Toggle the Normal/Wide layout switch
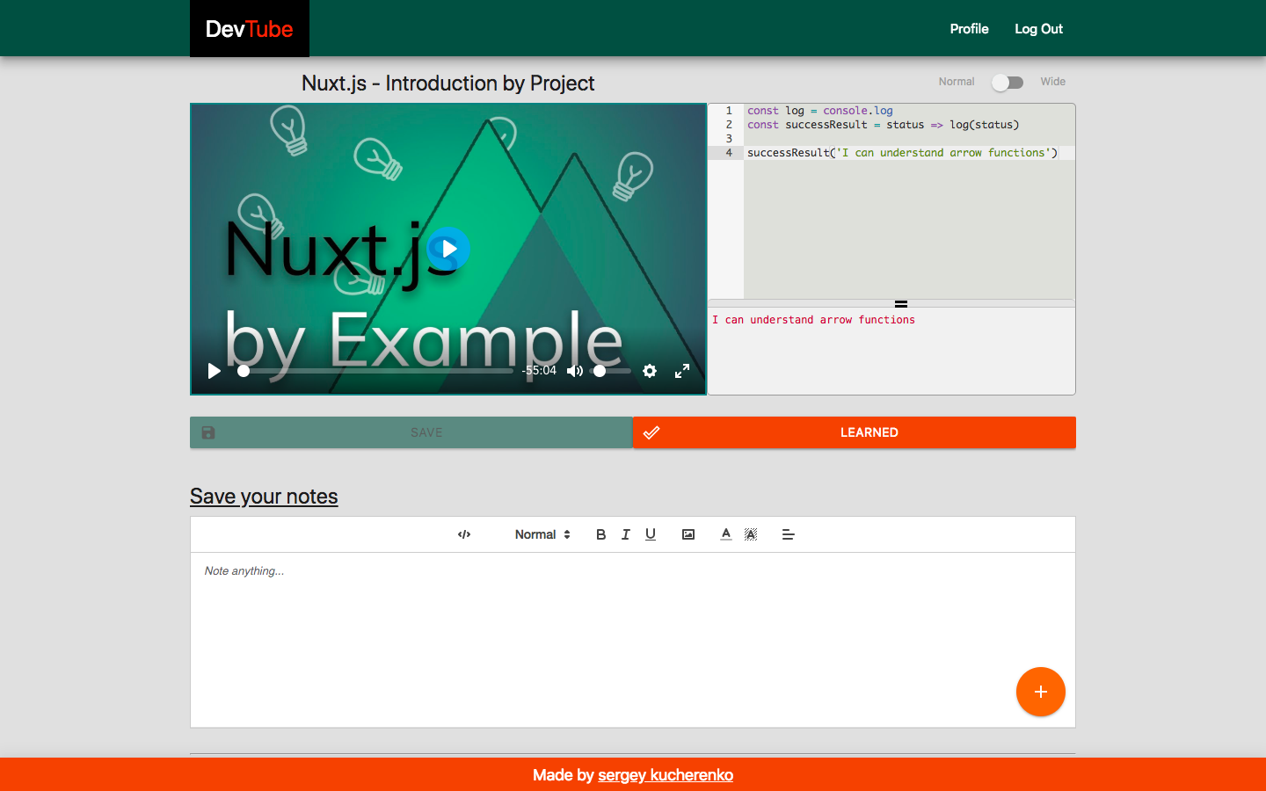Viewport: 1266px width, 791px height. (1007, 81)
